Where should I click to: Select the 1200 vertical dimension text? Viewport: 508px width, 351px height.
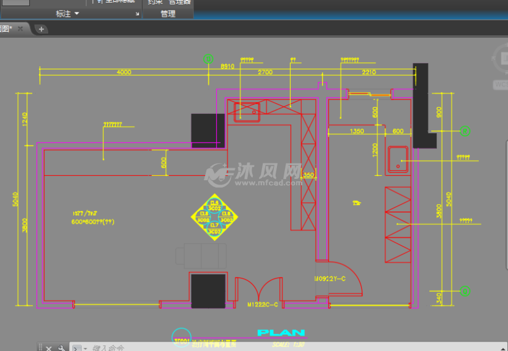[375, 150]
